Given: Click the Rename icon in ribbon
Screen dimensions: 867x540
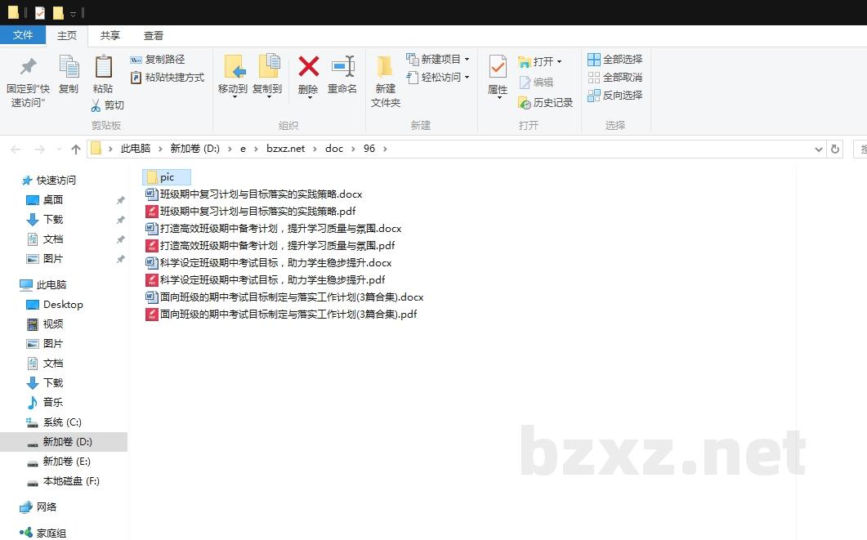Looking at the screenshot, I should pos(342,68).
